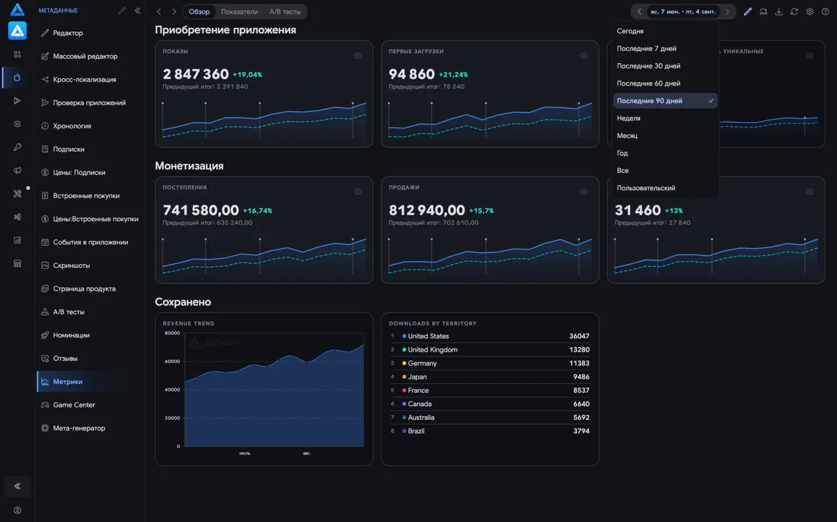Select Сегодня from the date list

coord(666,31)
